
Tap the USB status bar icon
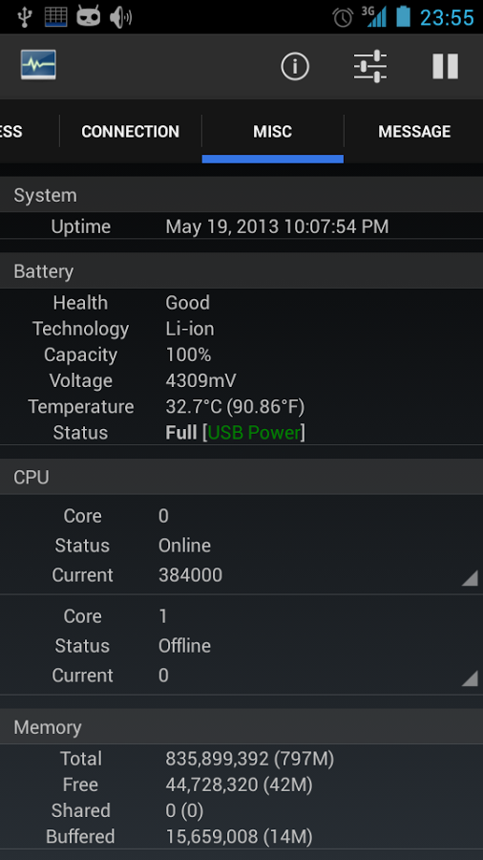point(24,16)
